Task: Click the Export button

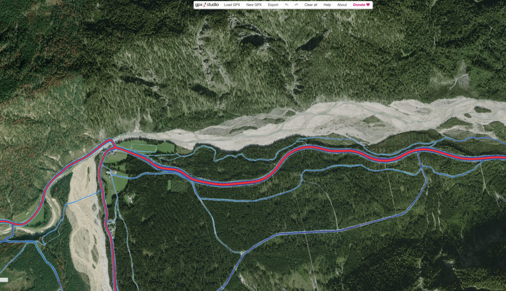Action: coord(273,5)
